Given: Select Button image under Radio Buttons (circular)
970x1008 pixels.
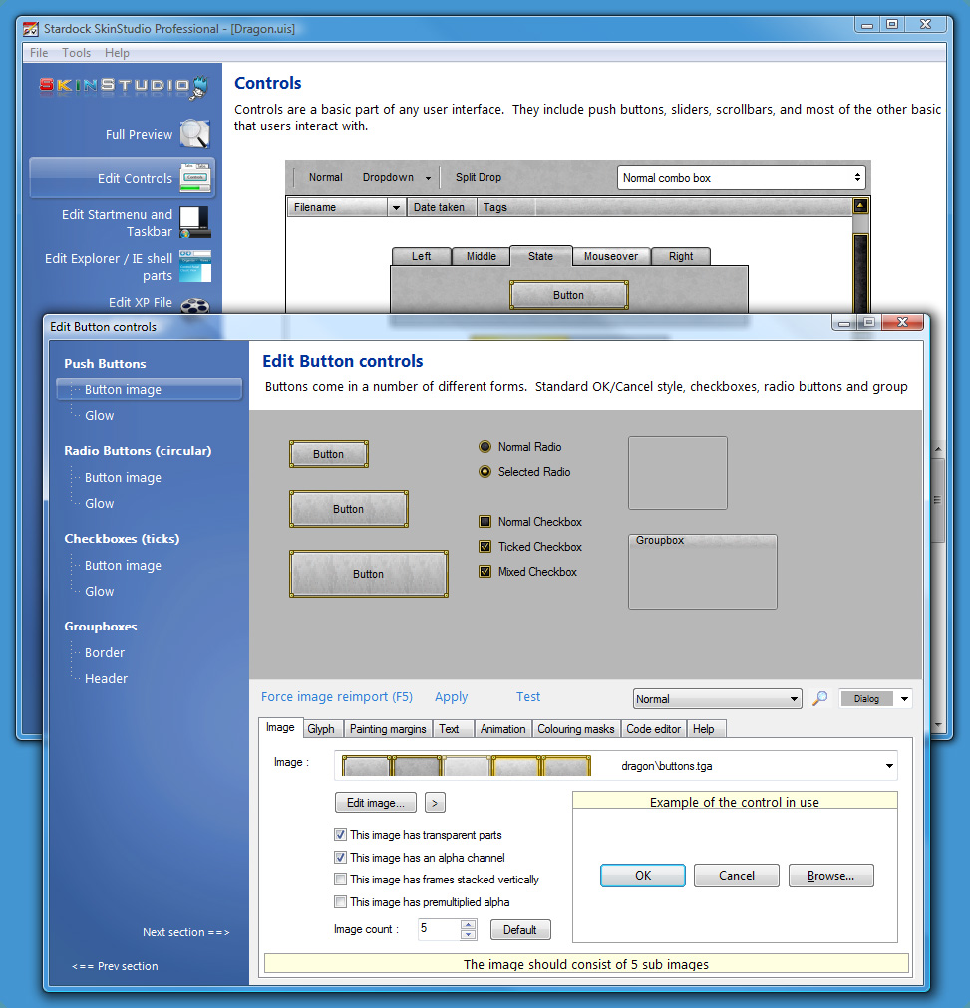Looking at the screenshot, I should point(123,478).
